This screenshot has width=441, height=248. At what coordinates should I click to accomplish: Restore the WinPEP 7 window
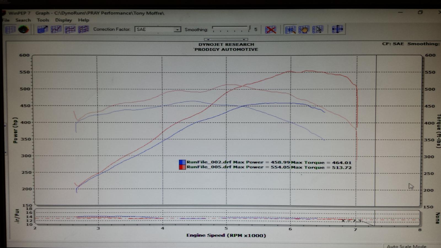point(420,12)
